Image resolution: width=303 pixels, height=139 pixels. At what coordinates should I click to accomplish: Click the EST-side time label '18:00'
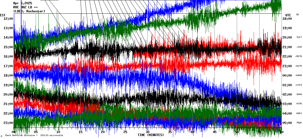8,76
